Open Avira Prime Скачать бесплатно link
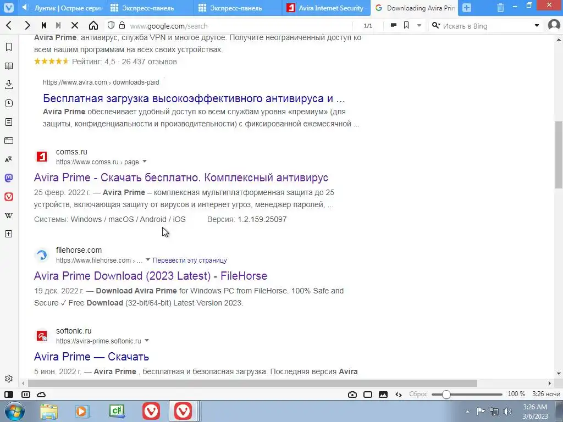563x422 pixels. [181, 177]
